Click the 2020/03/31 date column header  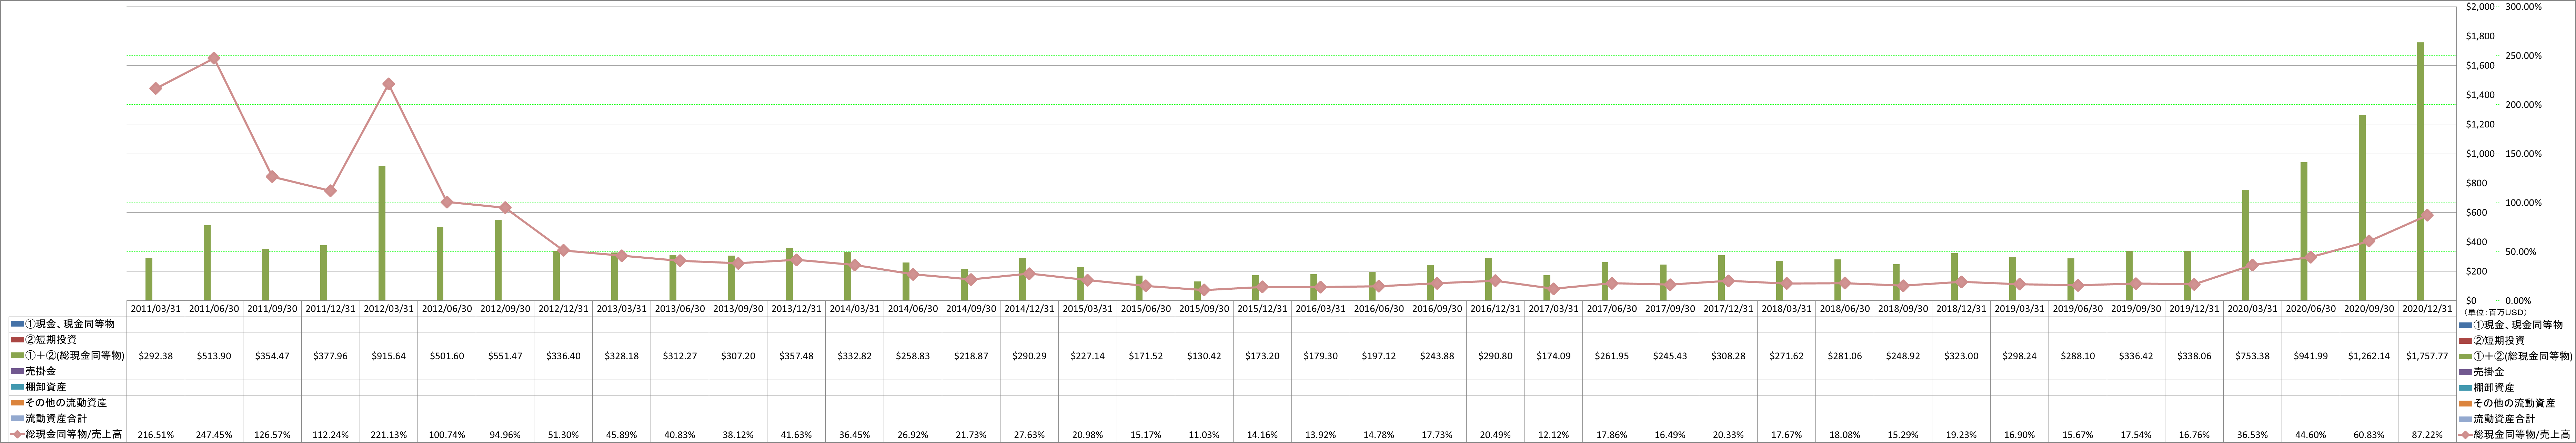(x=2252, y=309)
